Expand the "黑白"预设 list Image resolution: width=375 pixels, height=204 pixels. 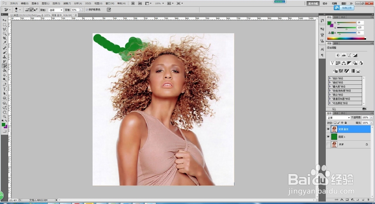click(330, 95)
